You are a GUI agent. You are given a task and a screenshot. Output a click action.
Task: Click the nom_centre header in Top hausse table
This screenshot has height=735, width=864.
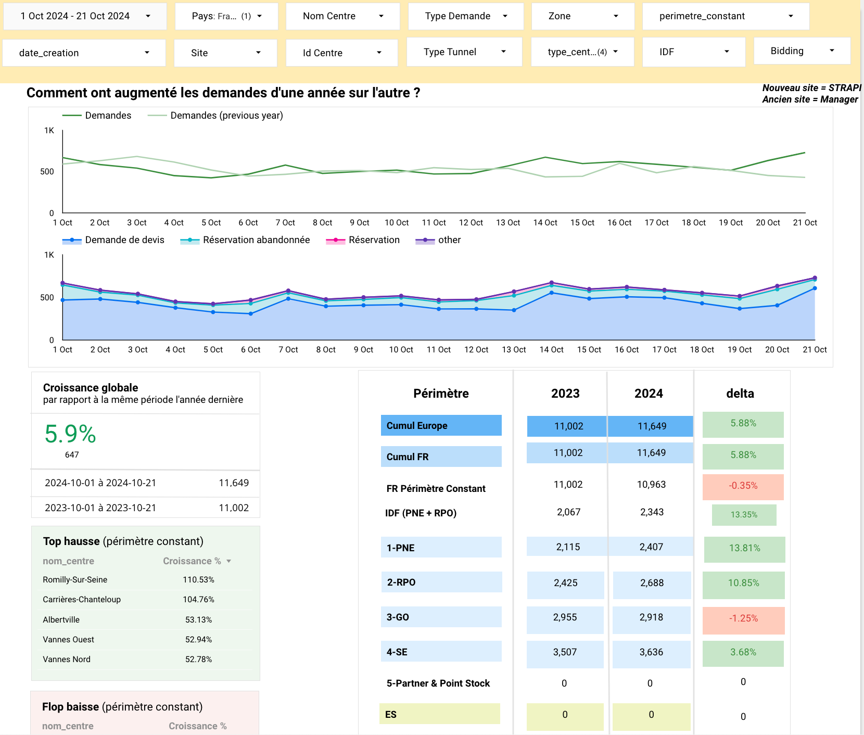[x=68, y=561]
